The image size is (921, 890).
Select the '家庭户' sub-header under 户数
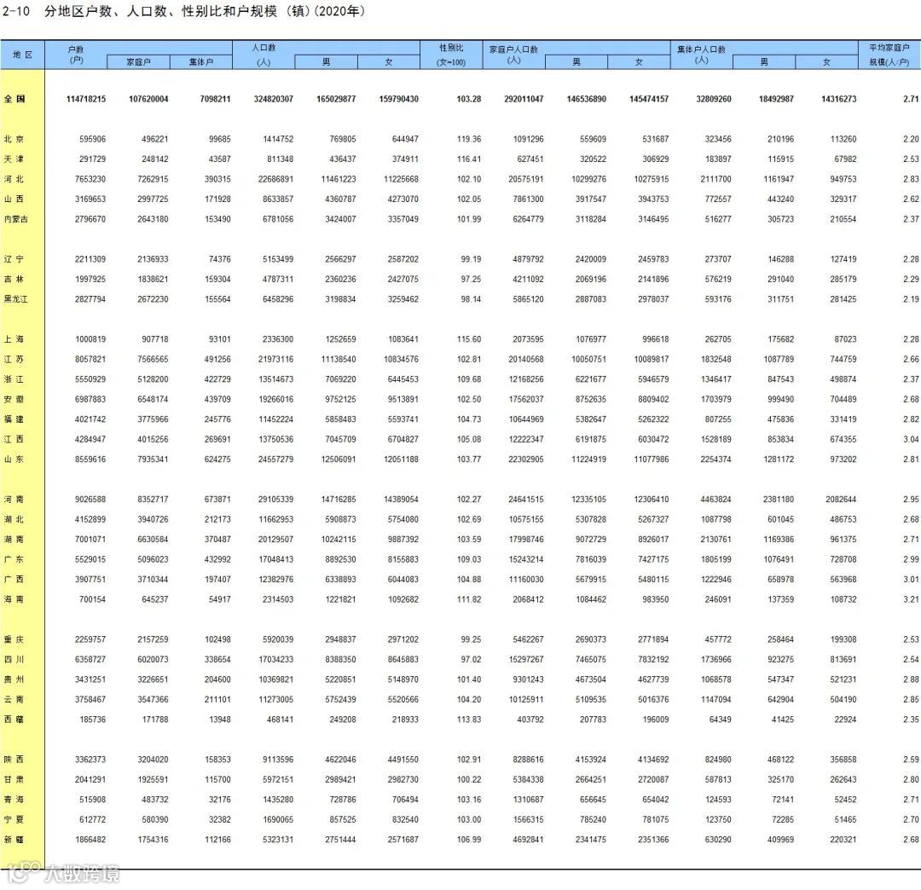pyautogui.click(x=139, y=61)
